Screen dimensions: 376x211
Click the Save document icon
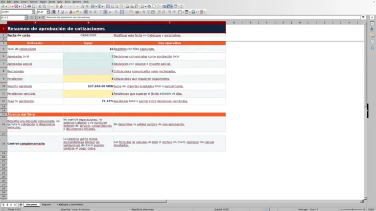point(16,6)
